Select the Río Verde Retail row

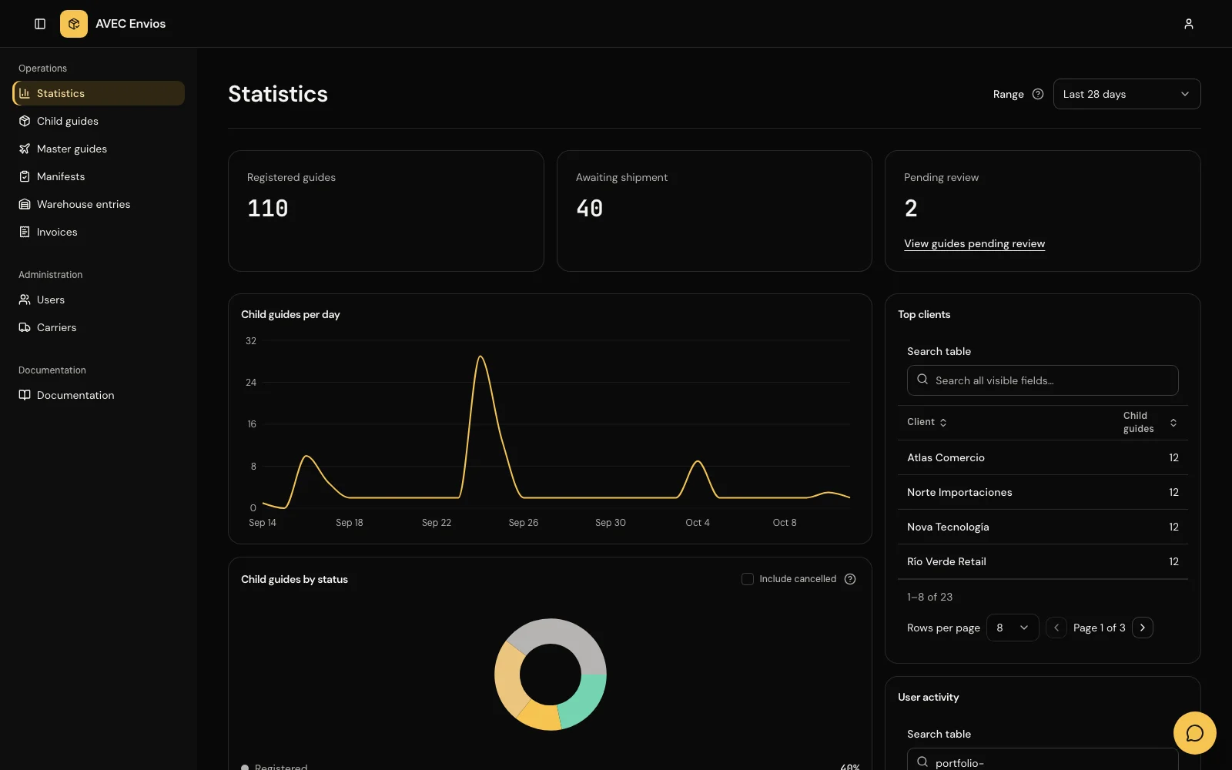pyautogui.click(x=1043, y=561)
